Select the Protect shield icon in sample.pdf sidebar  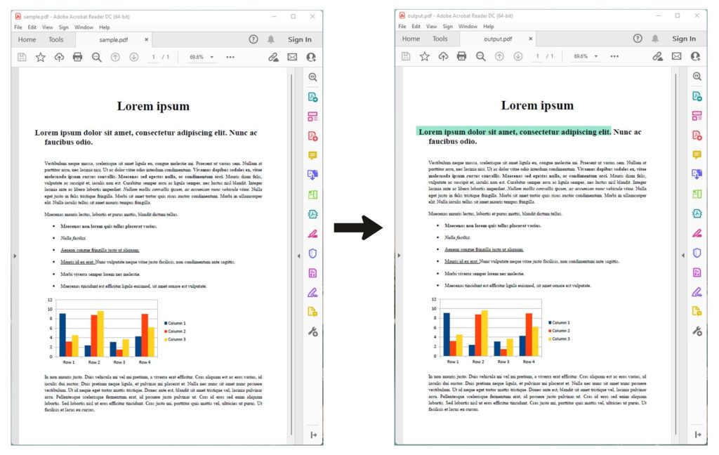tap(313, 253)
